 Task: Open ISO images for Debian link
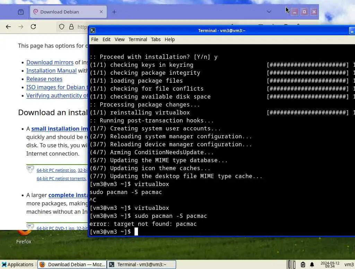click(57, 87)
